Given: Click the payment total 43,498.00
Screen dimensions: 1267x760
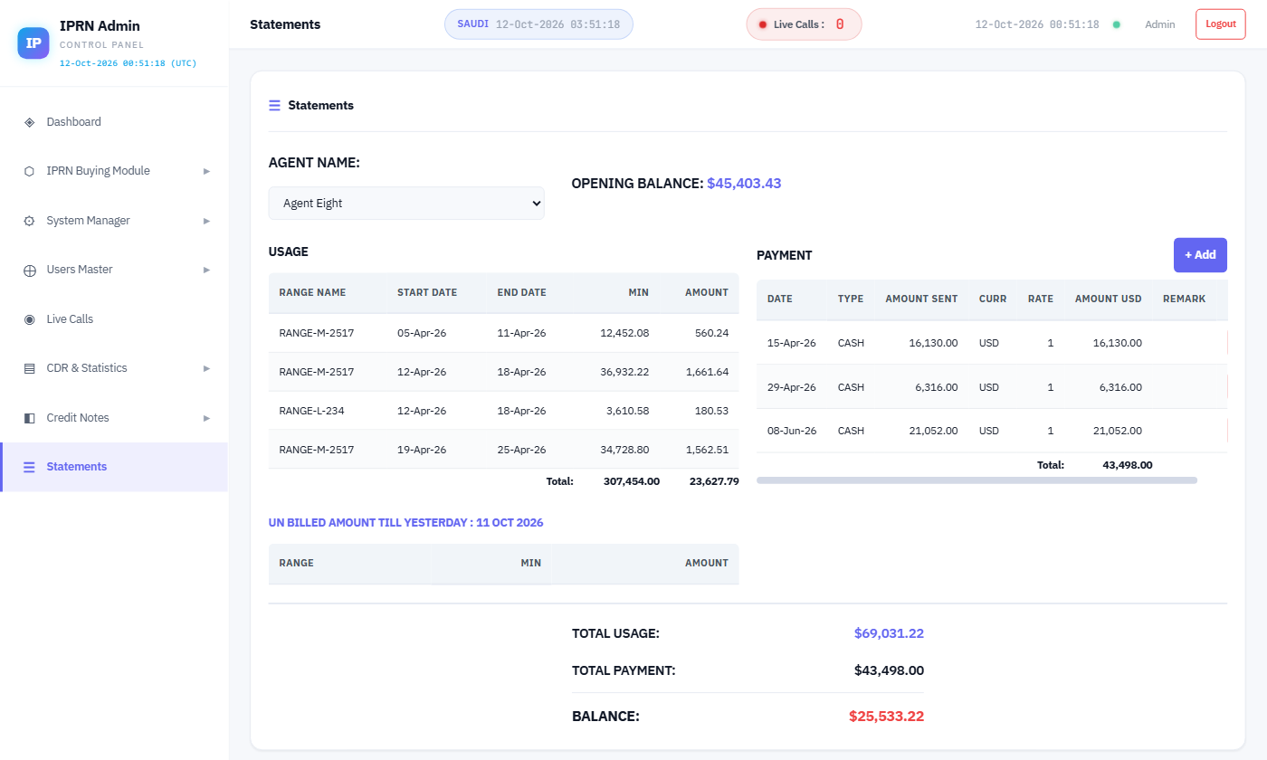Looking at the screenshot, I should (1128, 465).
